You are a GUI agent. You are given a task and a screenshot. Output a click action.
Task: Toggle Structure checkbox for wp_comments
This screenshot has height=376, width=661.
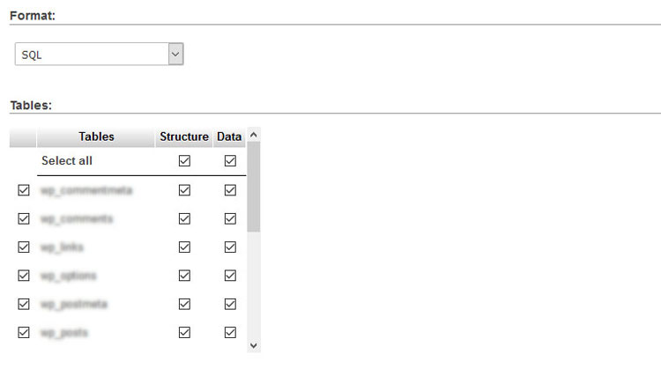pyautogui.click(x=184, y=219)
